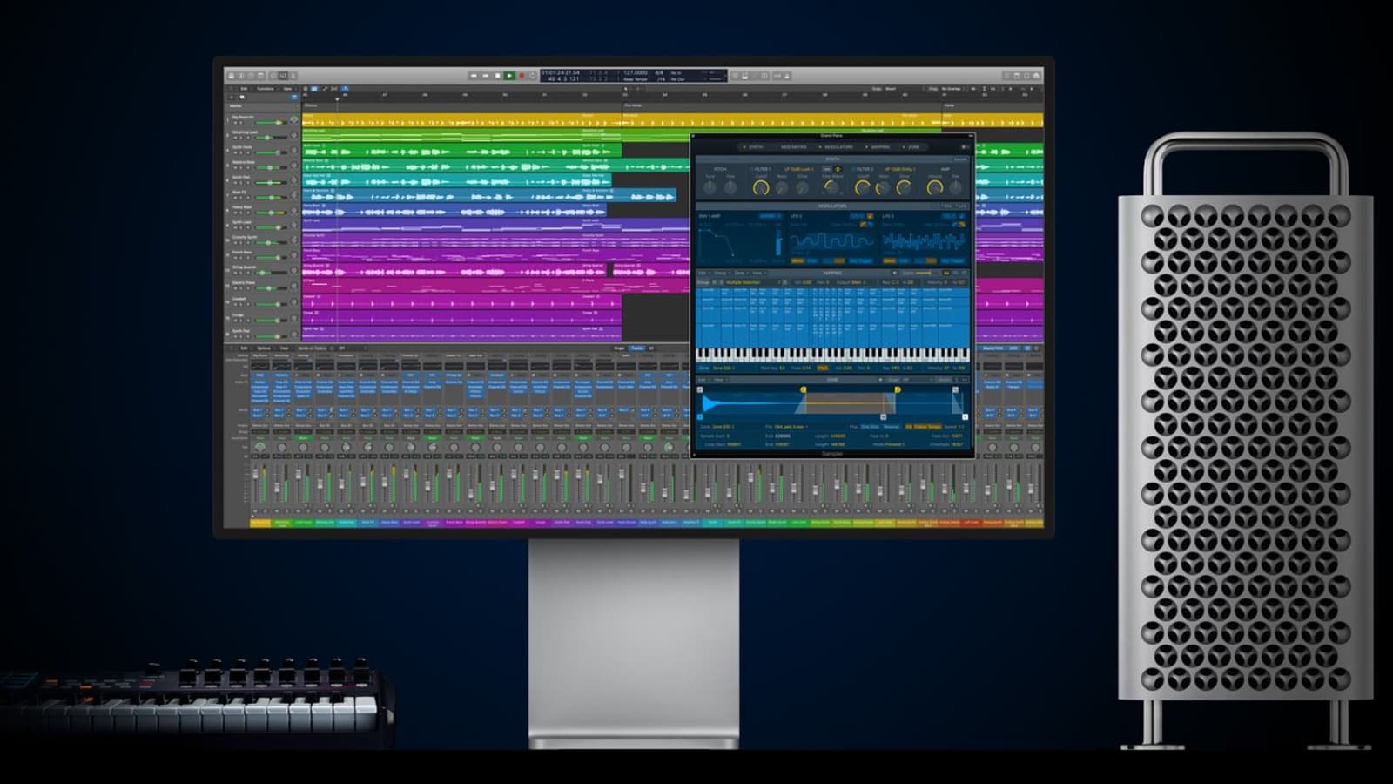The height and width of the screenshot is (784, 1393).
Task: Open the Browsers icon at far top right
Action: [1036, 76]
